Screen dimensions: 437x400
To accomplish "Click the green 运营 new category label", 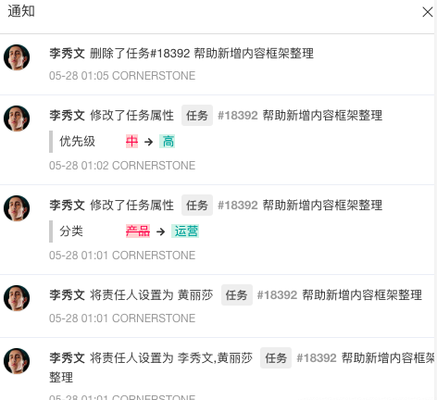I will pyautogui.click(x=185, y=231).
